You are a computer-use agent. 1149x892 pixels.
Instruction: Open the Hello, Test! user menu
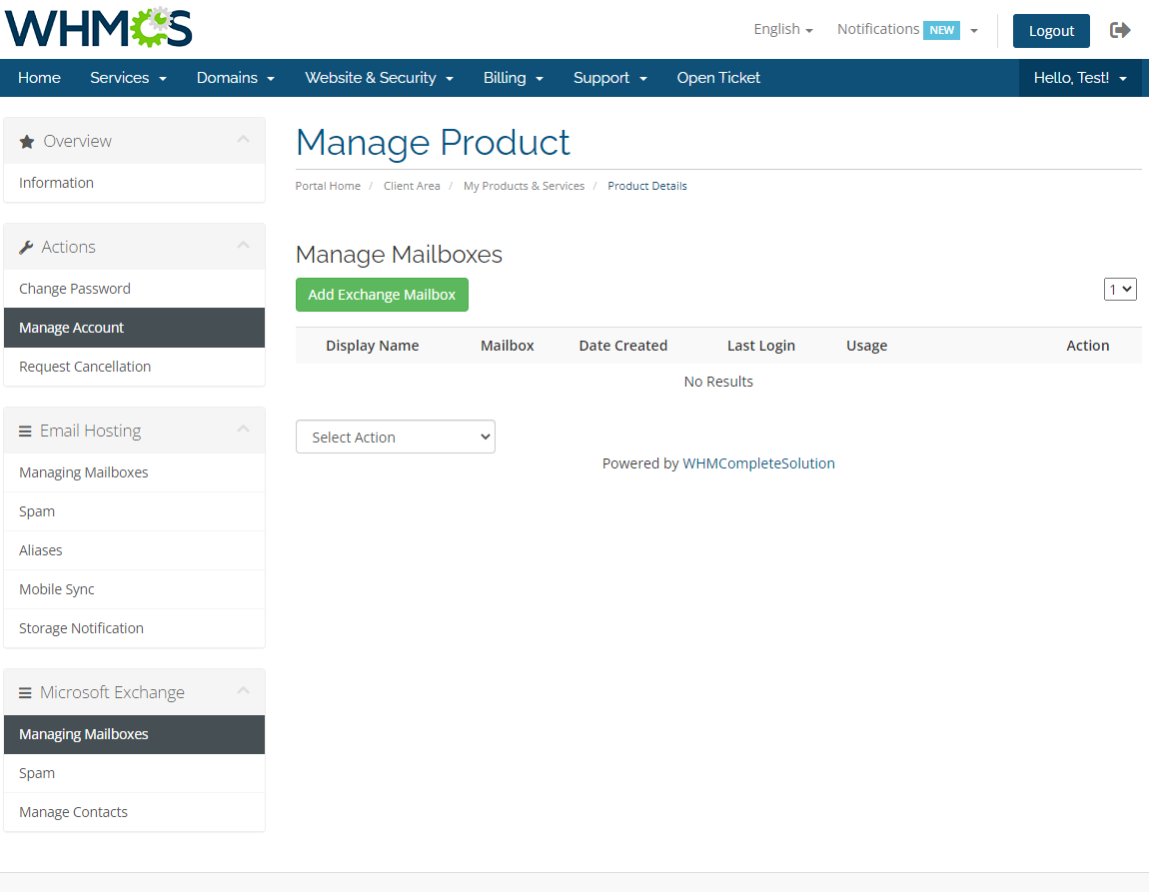pos(1080,78)
